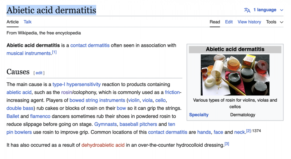Open the bowed string instruments link
Screen dimensions: 291x159
(x=97, y=100)
